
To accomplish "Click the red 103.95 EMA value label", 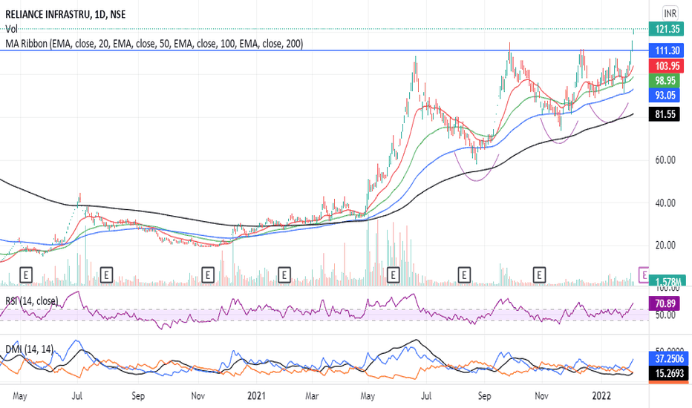I will click(x=667, y=66).
